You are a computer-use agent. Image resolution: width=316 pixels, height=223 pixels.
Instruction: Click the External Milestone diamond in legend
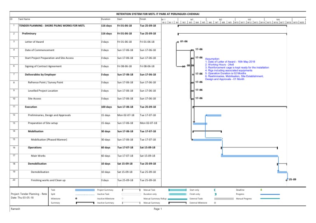click(x=215, y=203)
